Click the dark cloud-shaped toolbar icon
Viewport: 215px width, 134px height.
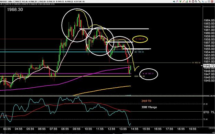pos(174,1)
